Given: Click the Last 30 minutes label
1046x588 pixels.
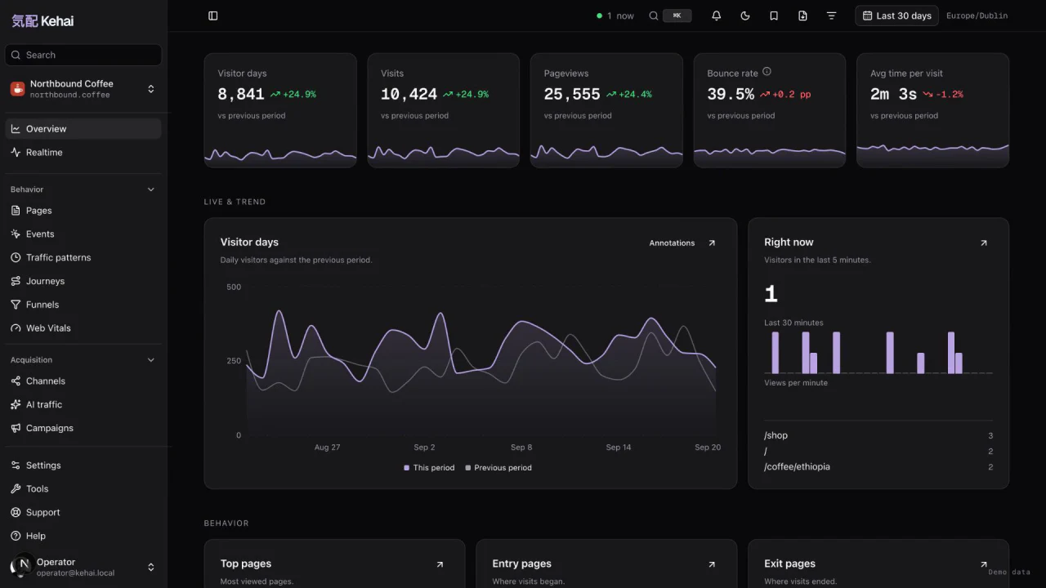Looking at the screenshot, I should 793,323.
